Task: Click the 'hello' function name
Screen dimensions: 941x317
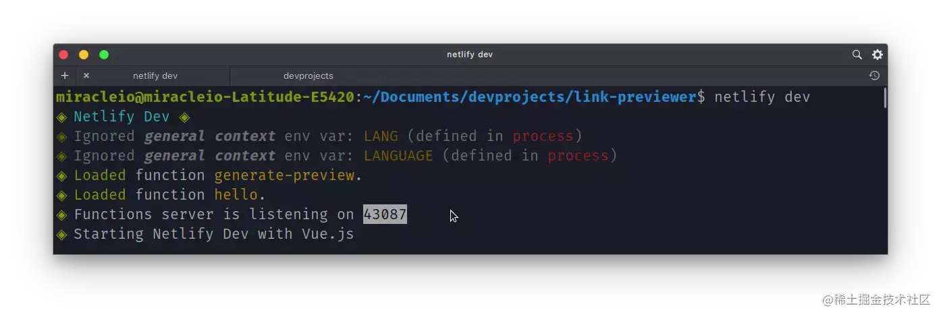Action: coord(236,195)
